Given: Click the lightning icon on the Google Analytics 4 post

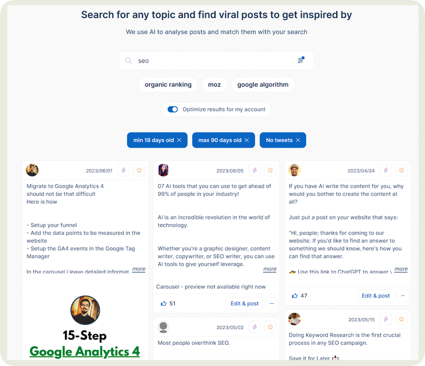Looking at the screenshot, I should (123, 170).
